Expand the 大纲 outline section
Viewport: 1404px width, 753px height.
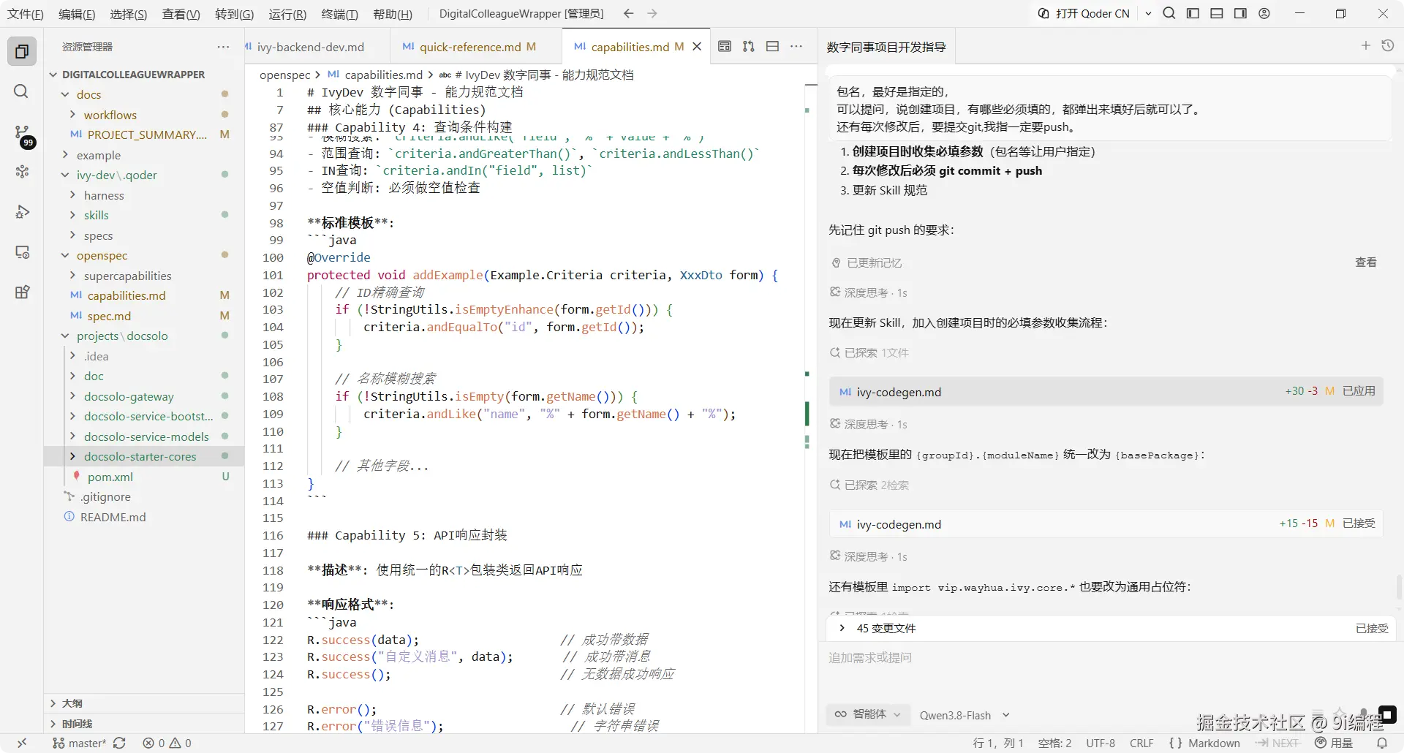coord(53,703)
